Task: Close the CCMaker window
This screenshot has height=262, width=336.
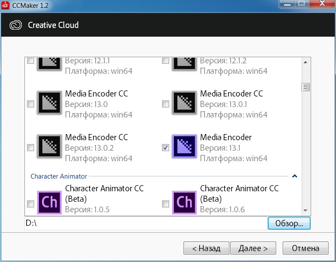Action: pyautogui.click(x=322, y=4)
